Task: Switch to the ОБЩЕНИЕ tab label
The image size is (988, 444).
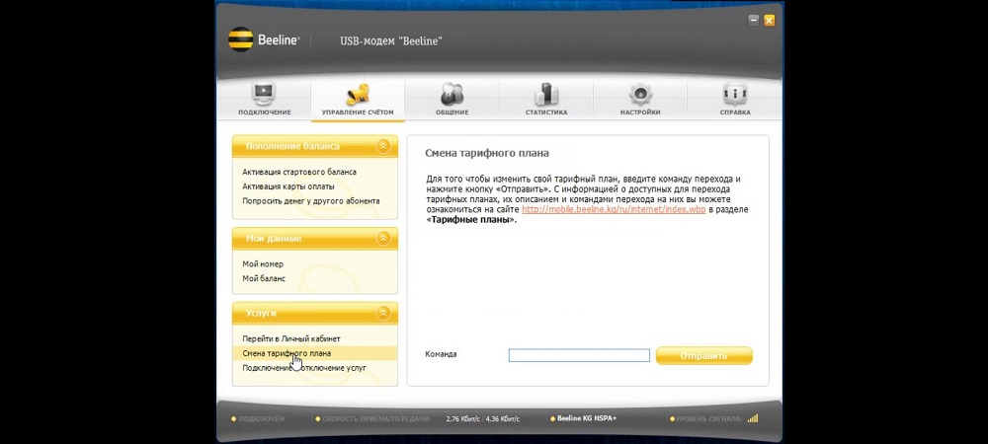Action: tap(452, 112)
